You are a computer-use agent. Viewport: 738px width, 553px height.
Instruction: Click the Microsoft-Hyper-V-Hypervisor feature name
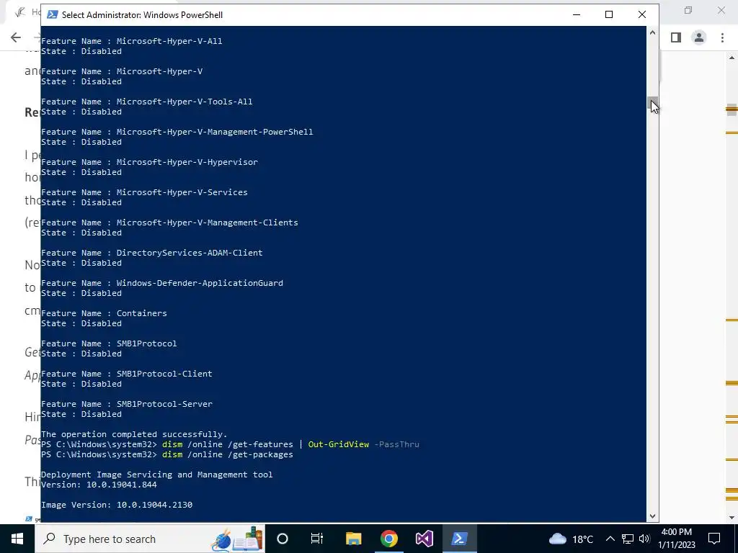point(187,162)
